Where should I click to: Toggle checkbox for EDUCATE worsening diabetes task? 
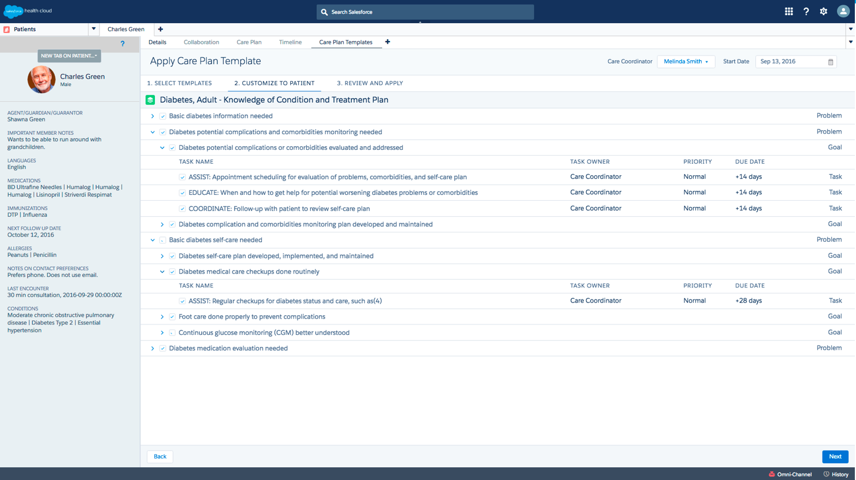pyautogui.click(x=183, y=193)
